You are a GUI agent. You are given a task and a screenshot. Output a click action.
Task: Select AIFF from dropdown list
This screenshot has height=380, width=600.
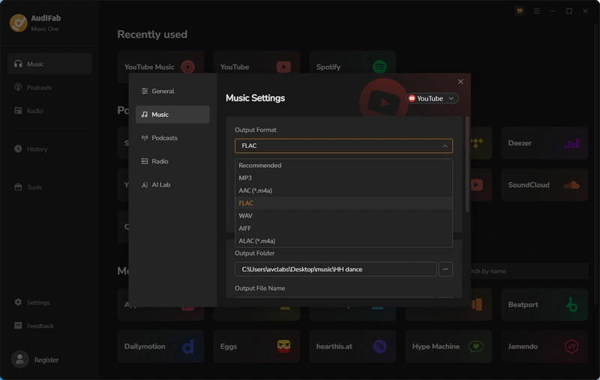click(343, 229)
